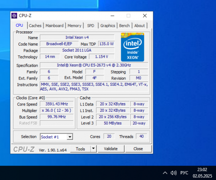Image resolution: width=216 pixels, height=180 pixels.
Task: Click the empty Rated FSB field
Action: (57, 123)
